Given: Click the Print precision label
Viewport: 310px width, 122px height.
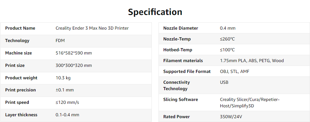Looking at the screenshot, I should click(x=20, y=90).
